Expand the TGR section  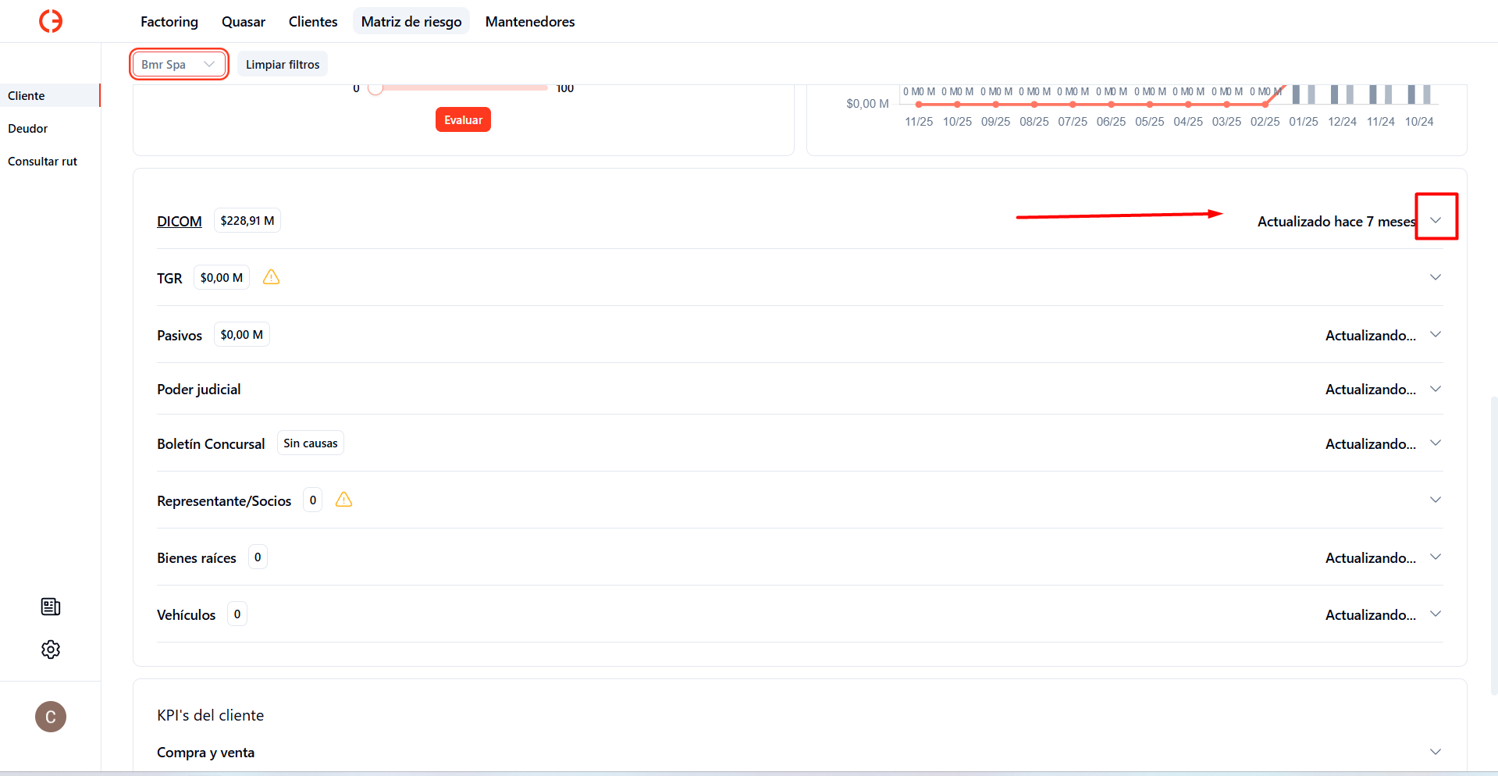pyautogui.click(x=1436, y=276)
